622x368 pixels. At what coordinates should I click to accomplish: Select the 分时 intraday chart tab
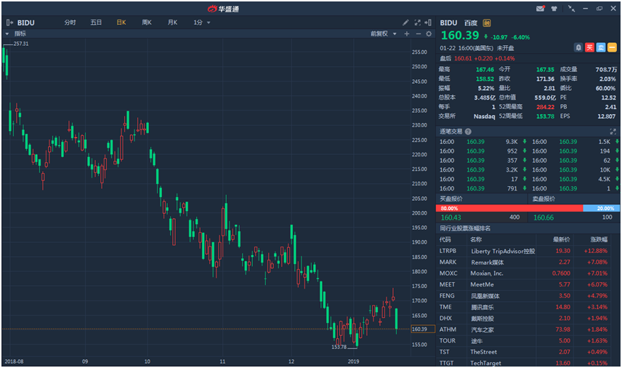[70, 23]
